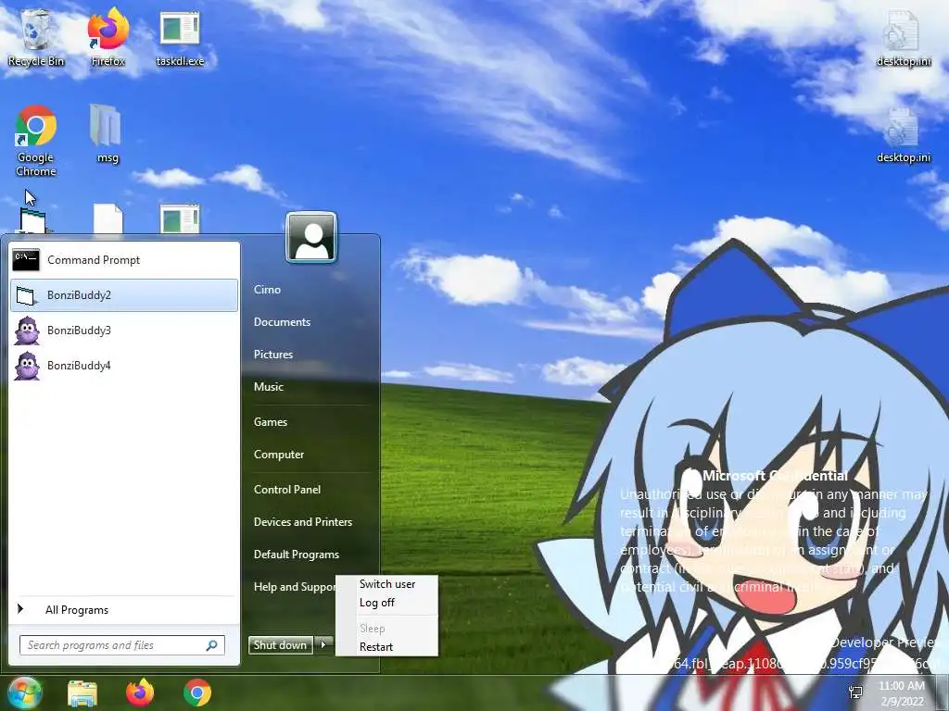Open Default Programs

297,555
